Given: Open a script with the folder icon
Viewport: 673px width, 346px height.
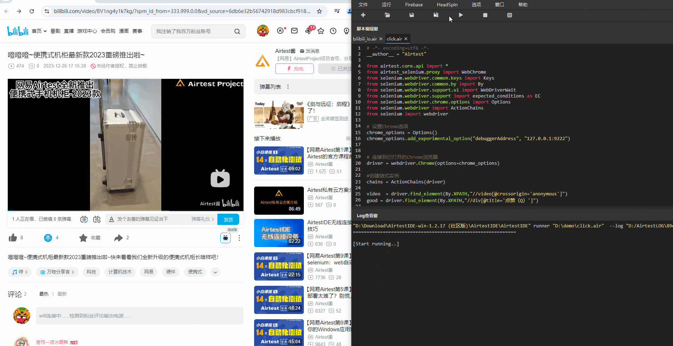Looking at the screenshot, I should coord(387,15).
